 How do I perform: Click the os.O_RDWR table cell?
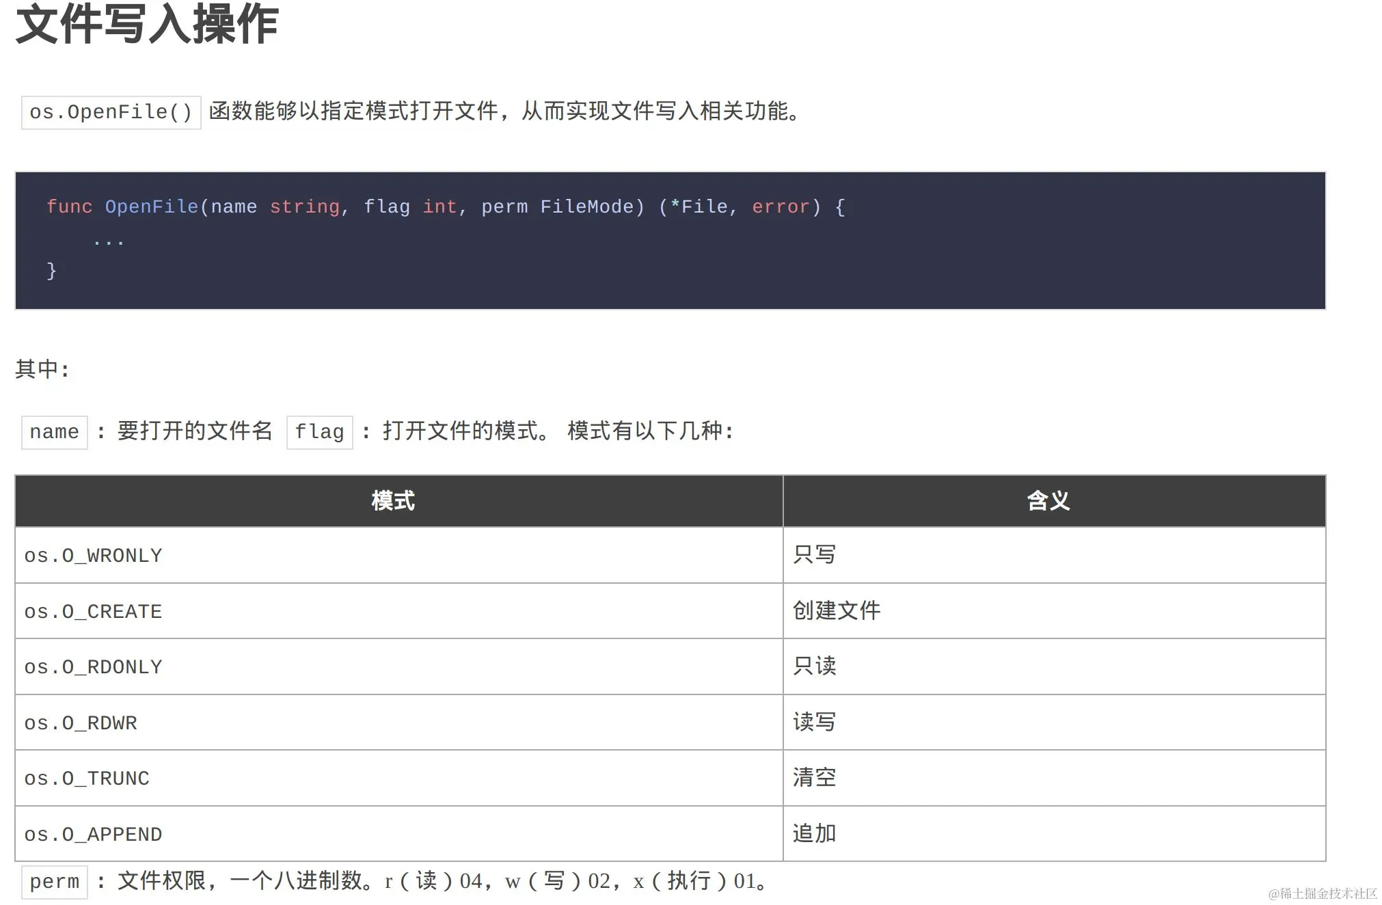click(x=81, y=723)
